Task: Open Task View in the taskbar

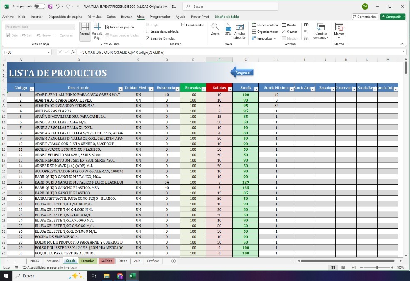Action: click(93, 276)
